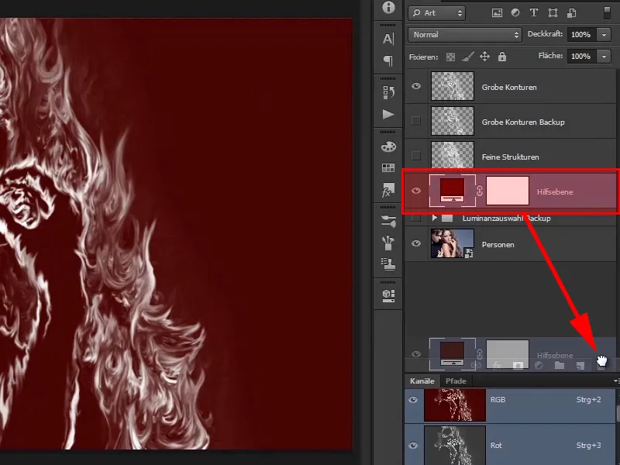
Task: Show the Feine Strukturen layer
Action: click(x=416, y=156)
